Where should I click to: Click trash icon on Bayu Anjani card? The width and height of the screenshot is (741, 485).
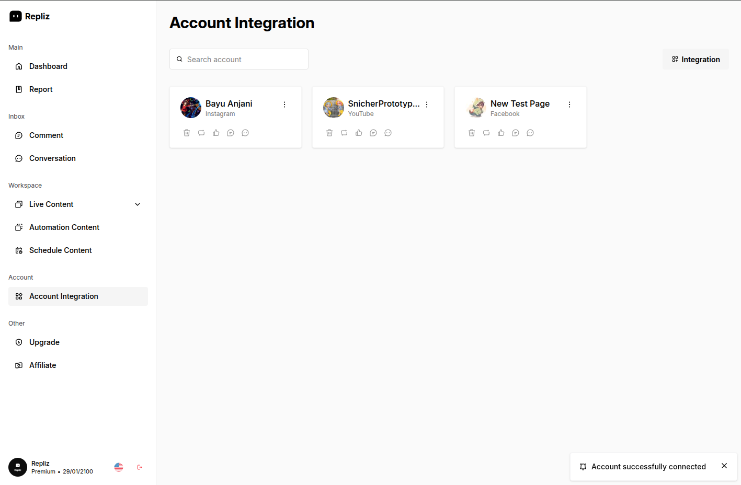pos(187,133)
